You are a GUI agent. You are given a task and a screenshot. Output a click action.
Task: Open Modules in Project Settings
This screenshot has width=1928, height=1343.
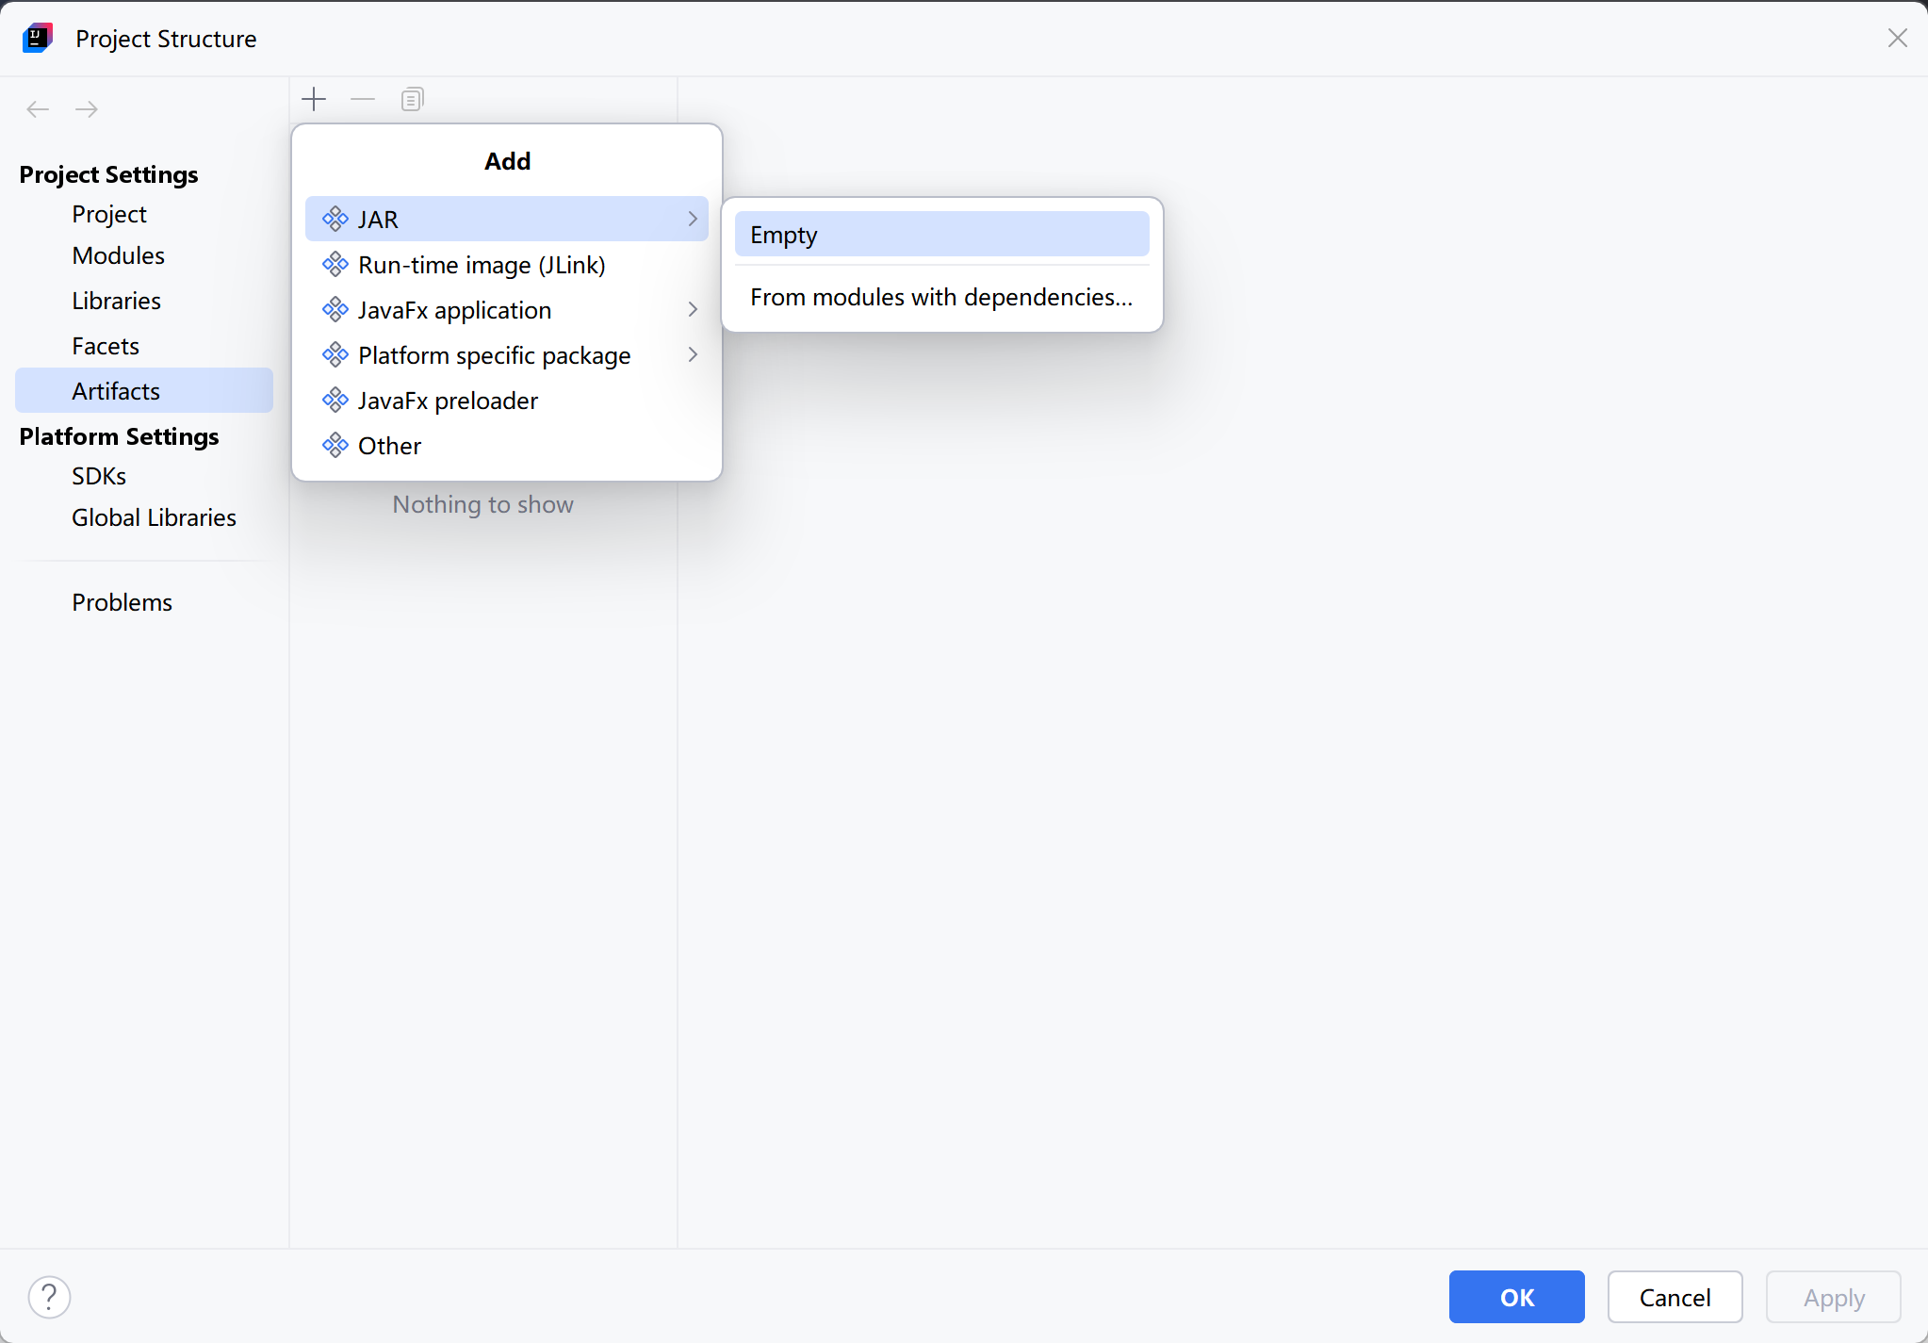118,255
